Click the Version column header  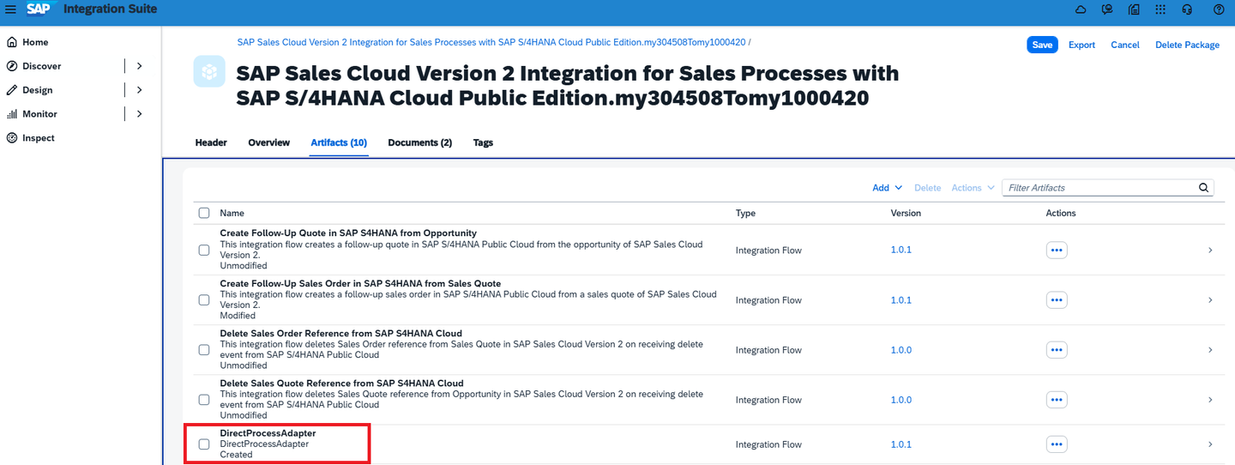pyautogui.click(x=906, y=213)
